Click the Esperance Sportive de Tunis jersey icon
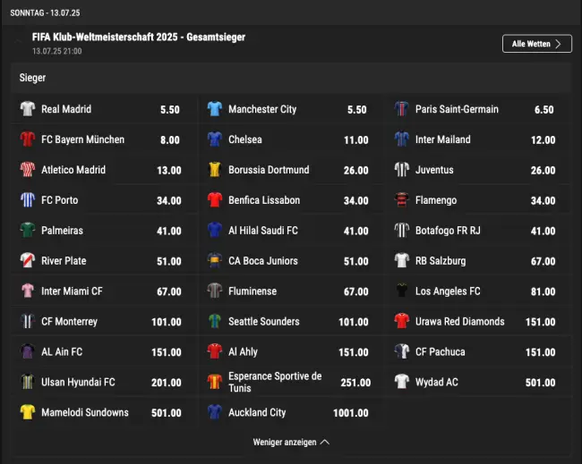The width and height of the screenshot is (582, 464). [215, 382]
